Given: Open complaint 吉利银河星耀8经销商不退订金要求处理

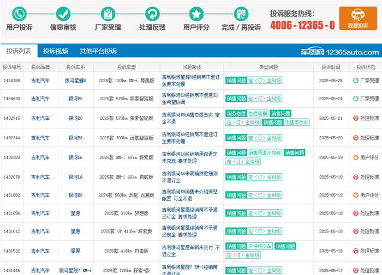Looking at the screenshot, I should pyautogui.click(x=191, y=81).
